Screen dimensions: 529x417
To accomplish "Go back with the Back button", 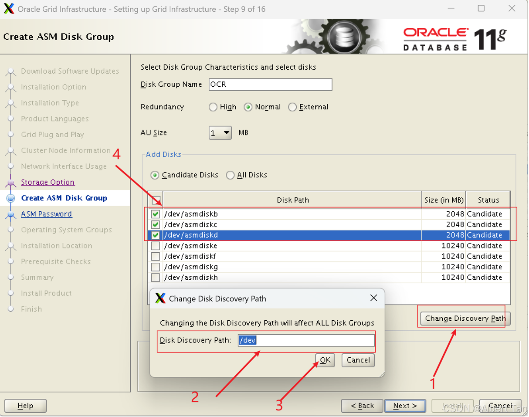I will point(362,406).
